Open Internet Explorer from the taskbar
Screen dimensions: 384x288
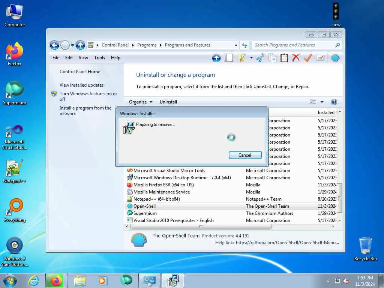(x=33, y=280)
